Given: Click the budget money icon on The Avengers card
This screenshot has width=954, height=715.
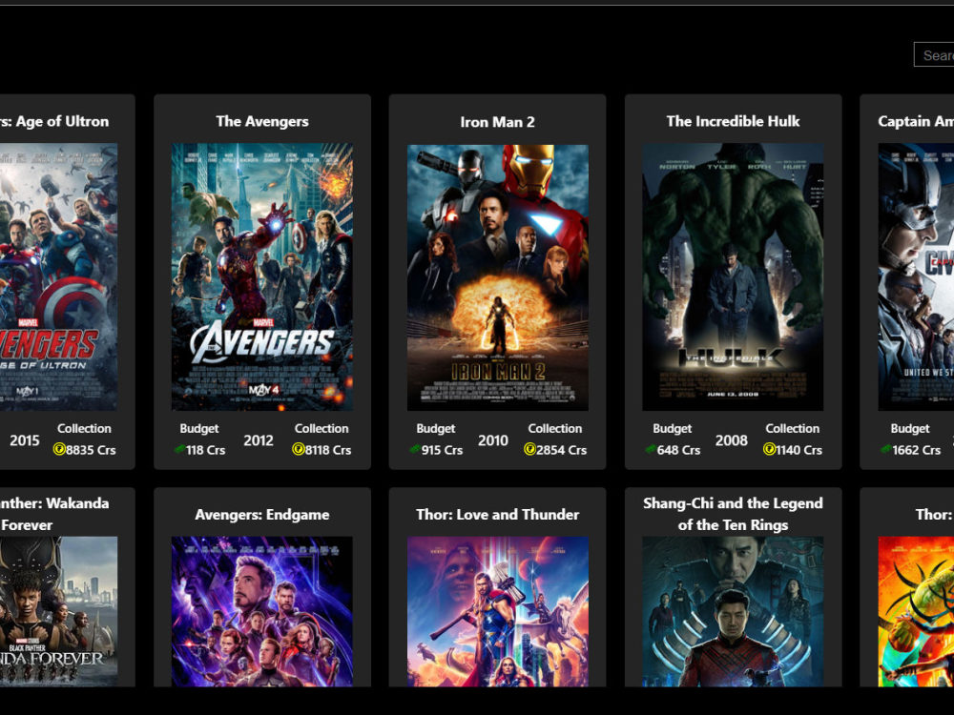Looking at the screenshot, I should pos(179,449).
